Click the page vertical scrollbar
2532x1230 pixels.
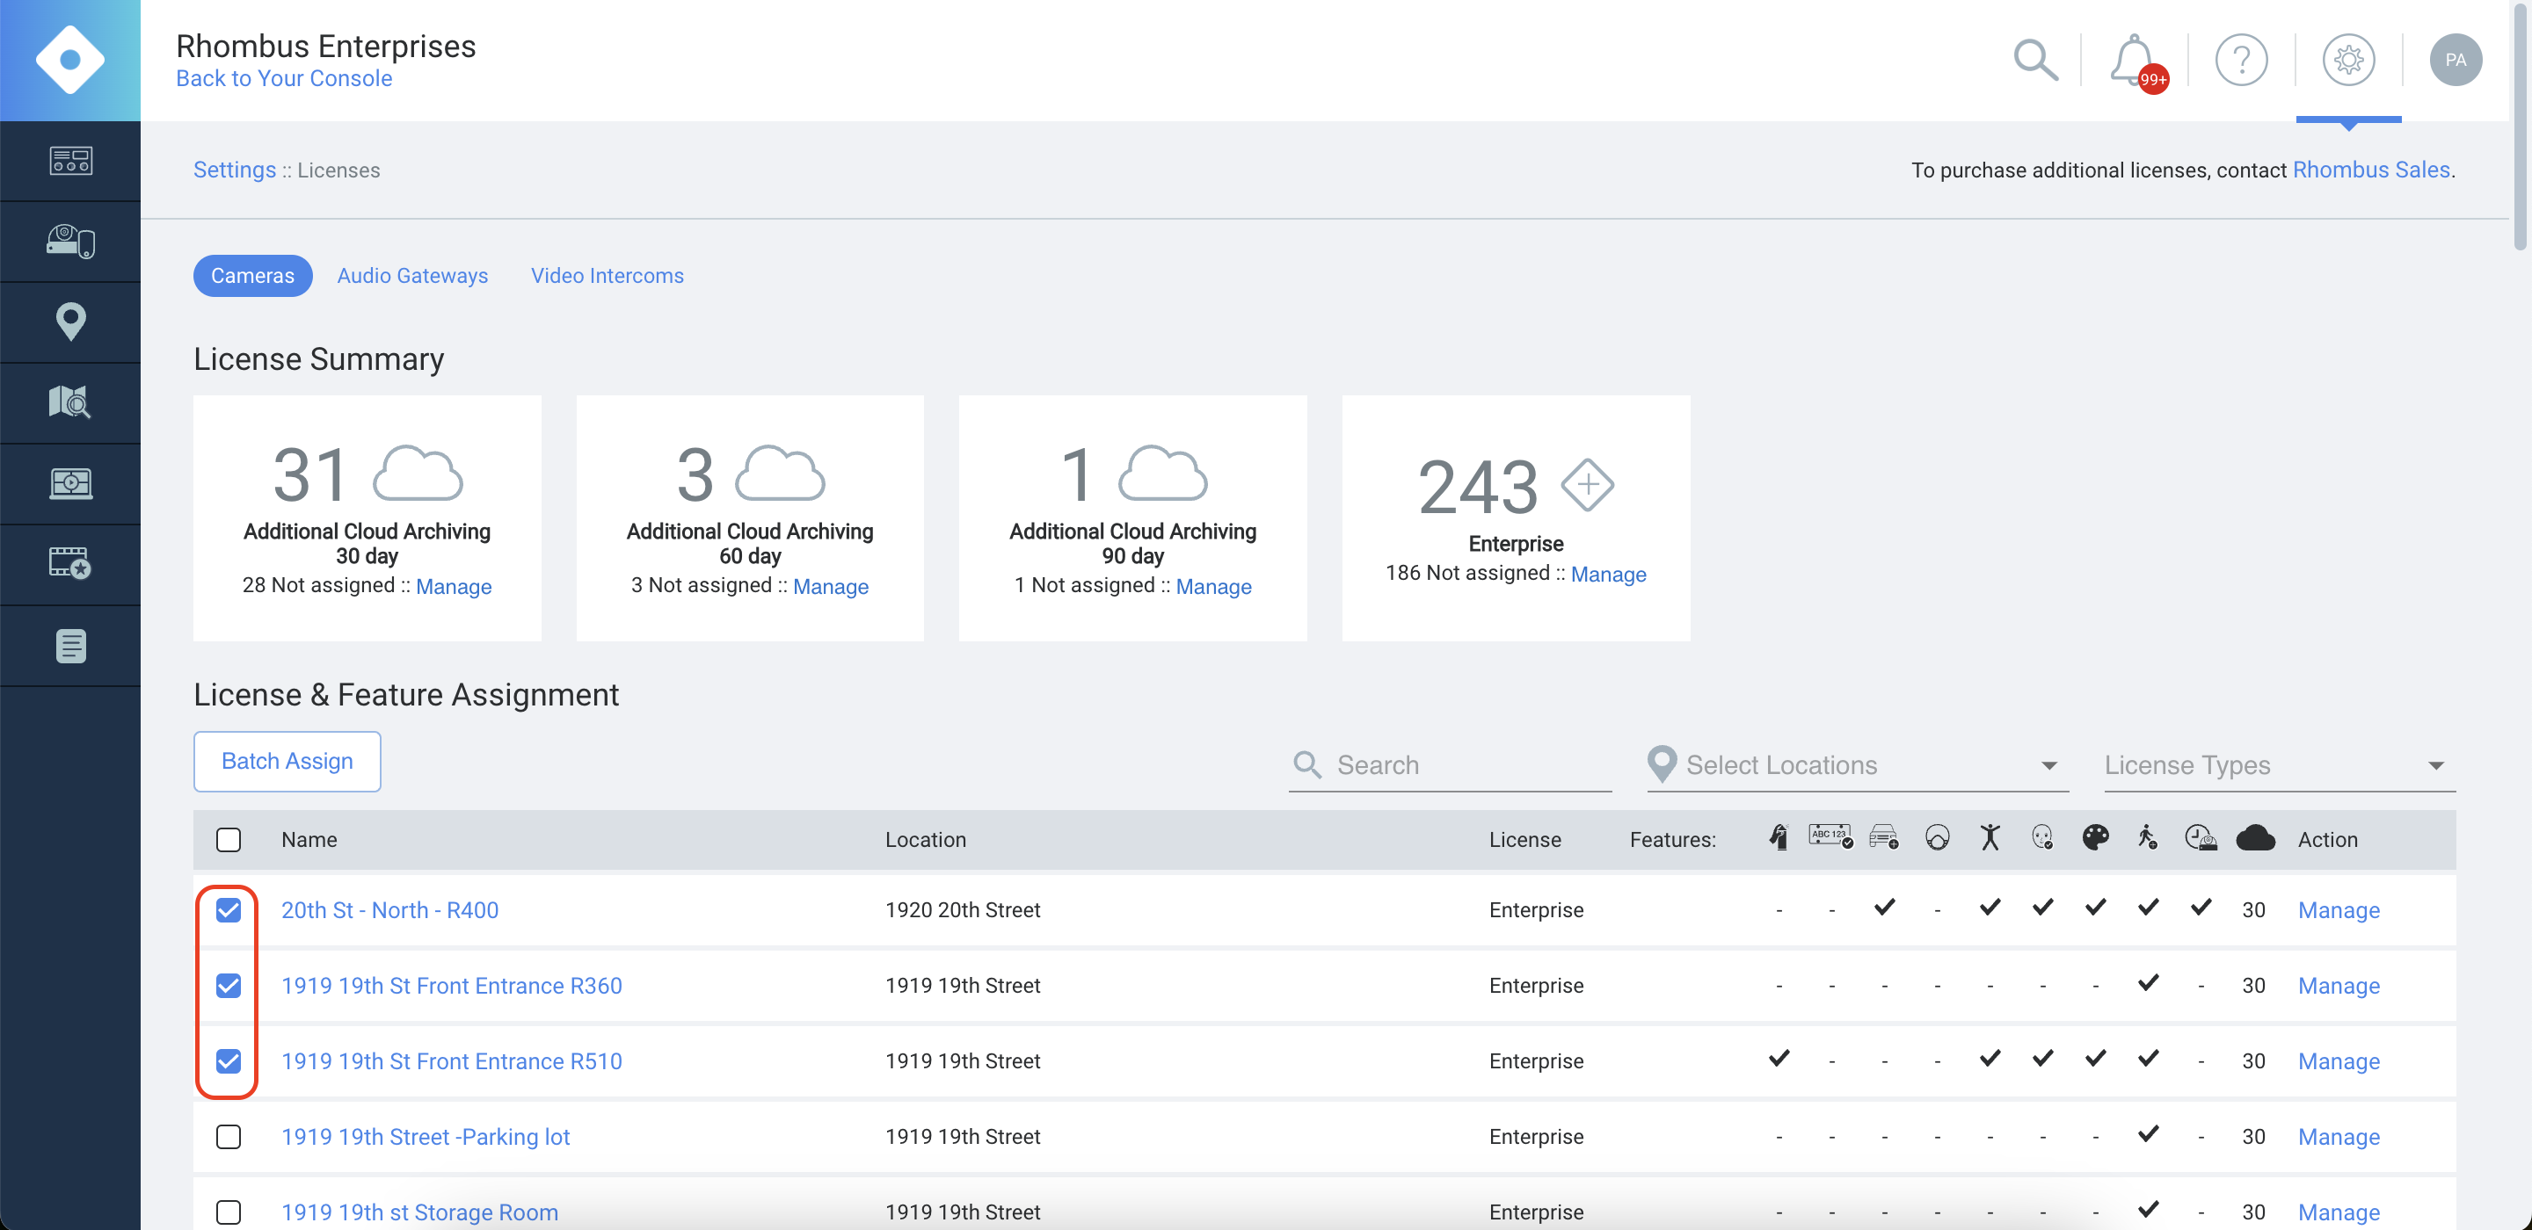tap(2522, 127)
